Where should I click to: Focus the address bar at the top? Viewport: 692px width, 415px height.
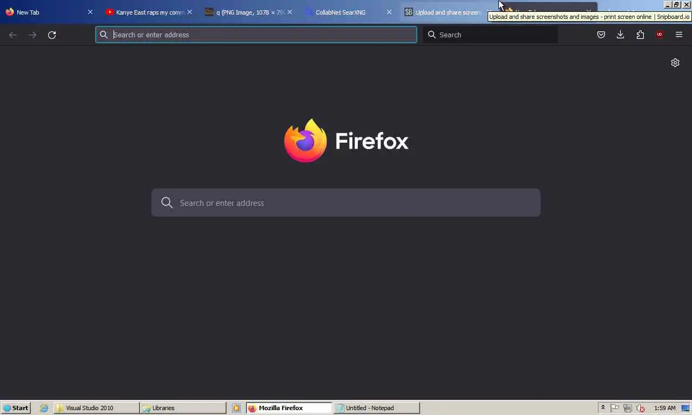(256, 35)
